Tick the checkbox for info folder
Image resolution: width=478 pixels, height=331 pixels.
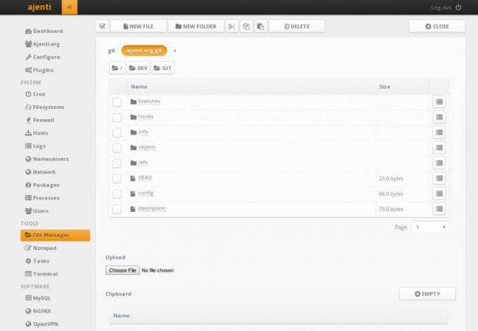coord(117,132)
